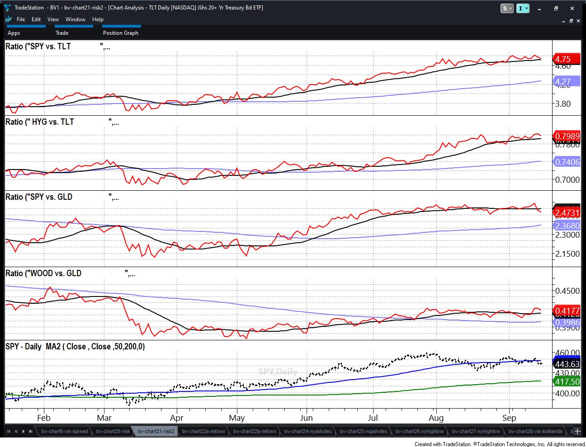Open the bv-chart28-vix-bolbands tab
586x447 pixels.
[535, 431]
